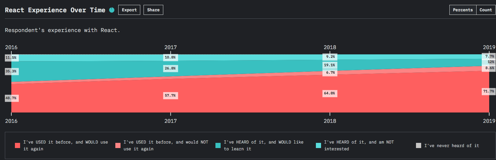Select legend label 'I've USED it before, and would NOT use it again'
This screenshot has width=496, height=160.
tap(166, 145)
